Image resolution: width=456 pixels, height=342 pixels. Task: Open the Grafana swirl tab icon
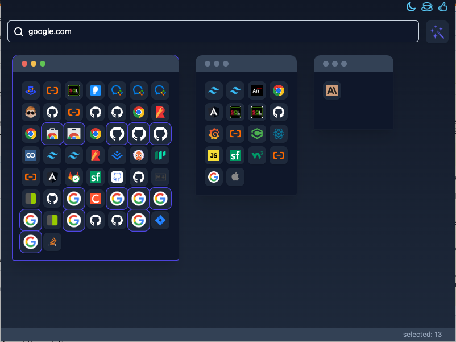pos(214,134)
